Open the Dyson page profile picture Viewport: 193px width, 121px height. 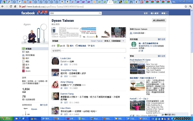[x=35, y=33]
